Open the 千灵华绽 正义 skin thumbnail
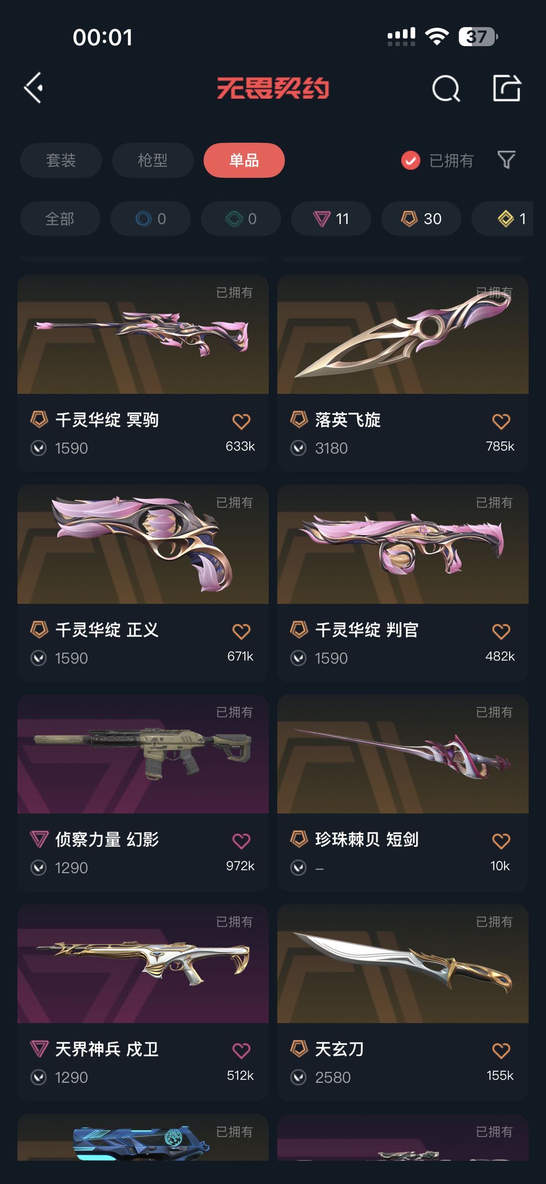The width and height of the screenshot is (546, 1184). (x=143, y=544)
